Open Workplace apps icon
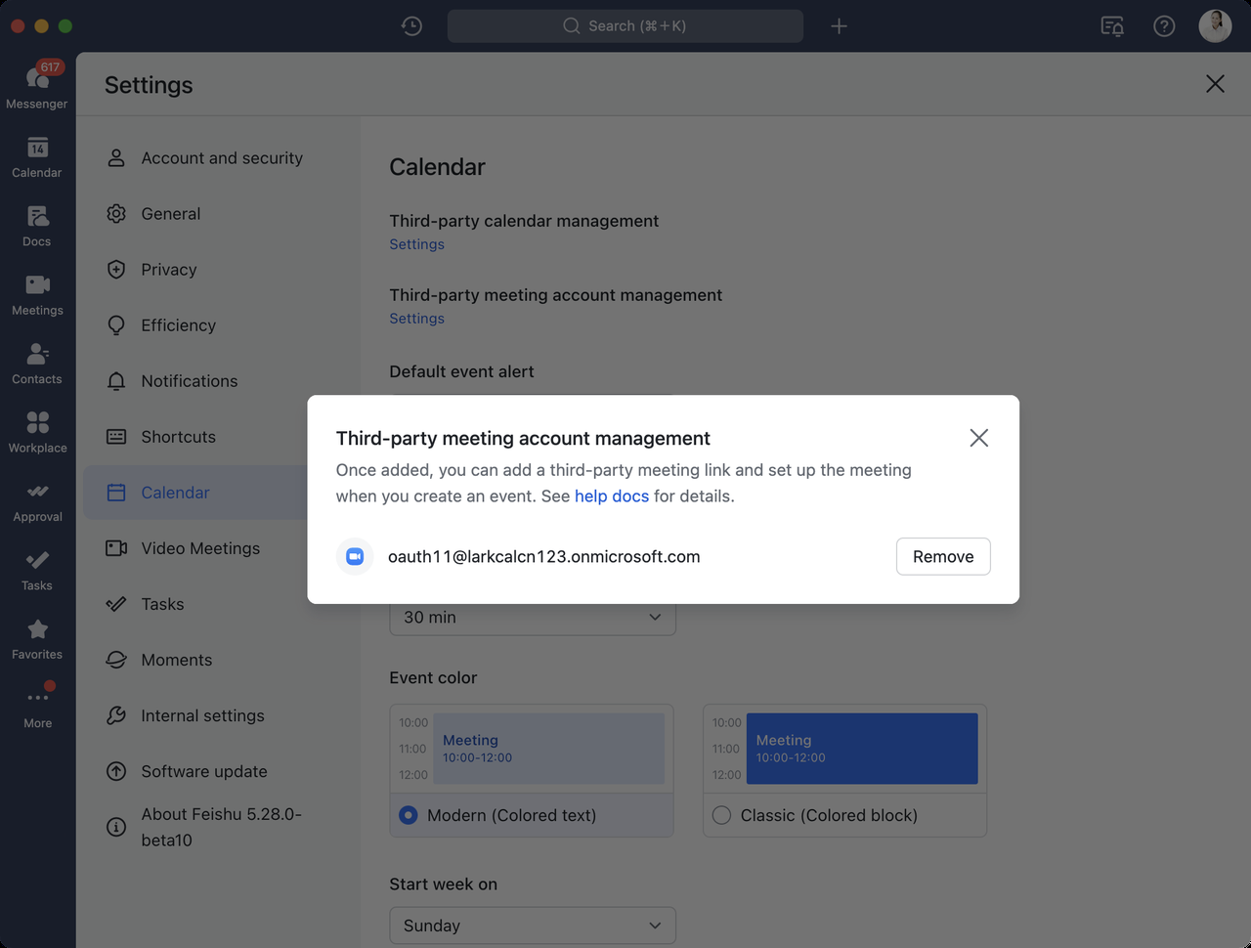This screenshot has width=1251, height=948. 37,431
